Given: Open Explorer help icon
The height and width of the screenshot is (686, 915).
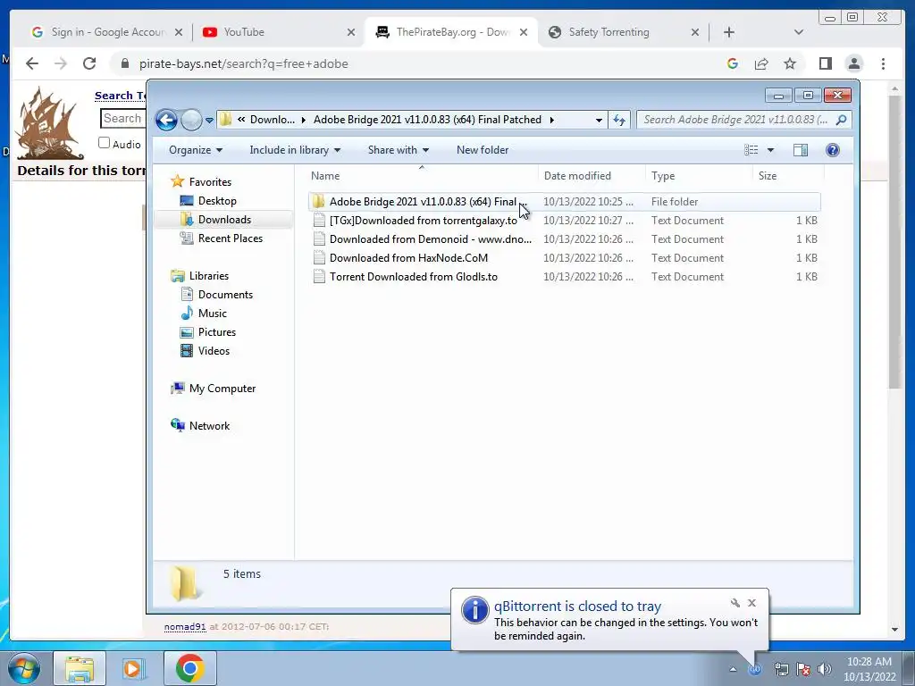Looking at the screenshot, I should pyautogui.click(x=833, y=150).
